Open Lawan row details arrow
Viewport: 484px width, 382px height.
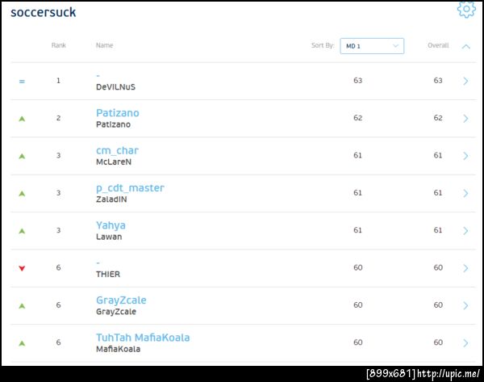pyautogui.click(x=465, y=230)
